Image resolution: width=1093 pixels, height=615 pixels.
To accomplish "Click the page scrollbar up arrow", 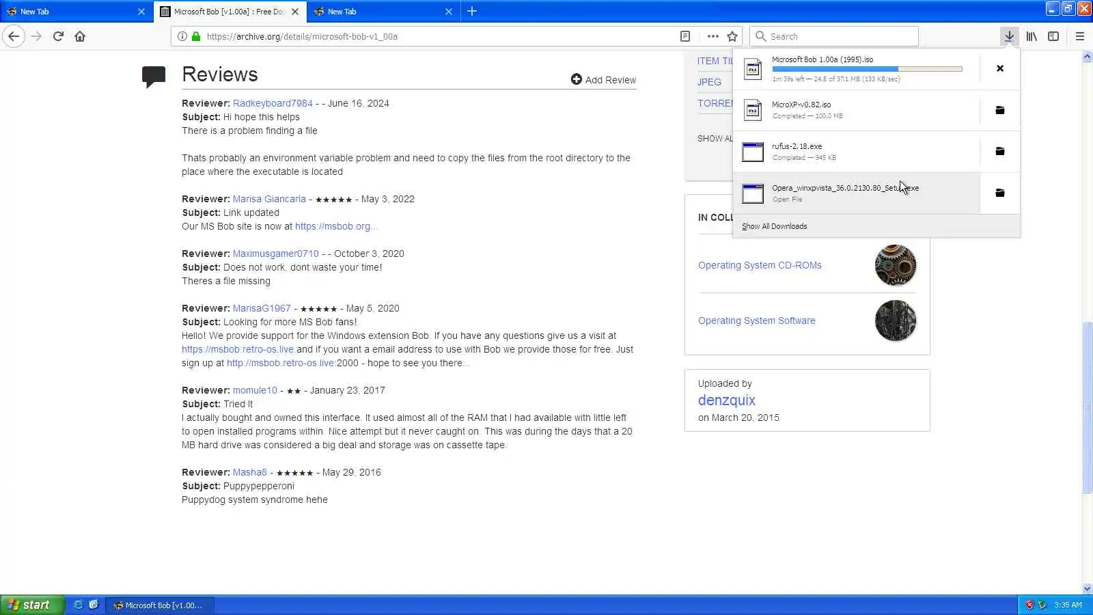I will point(1087,57).
